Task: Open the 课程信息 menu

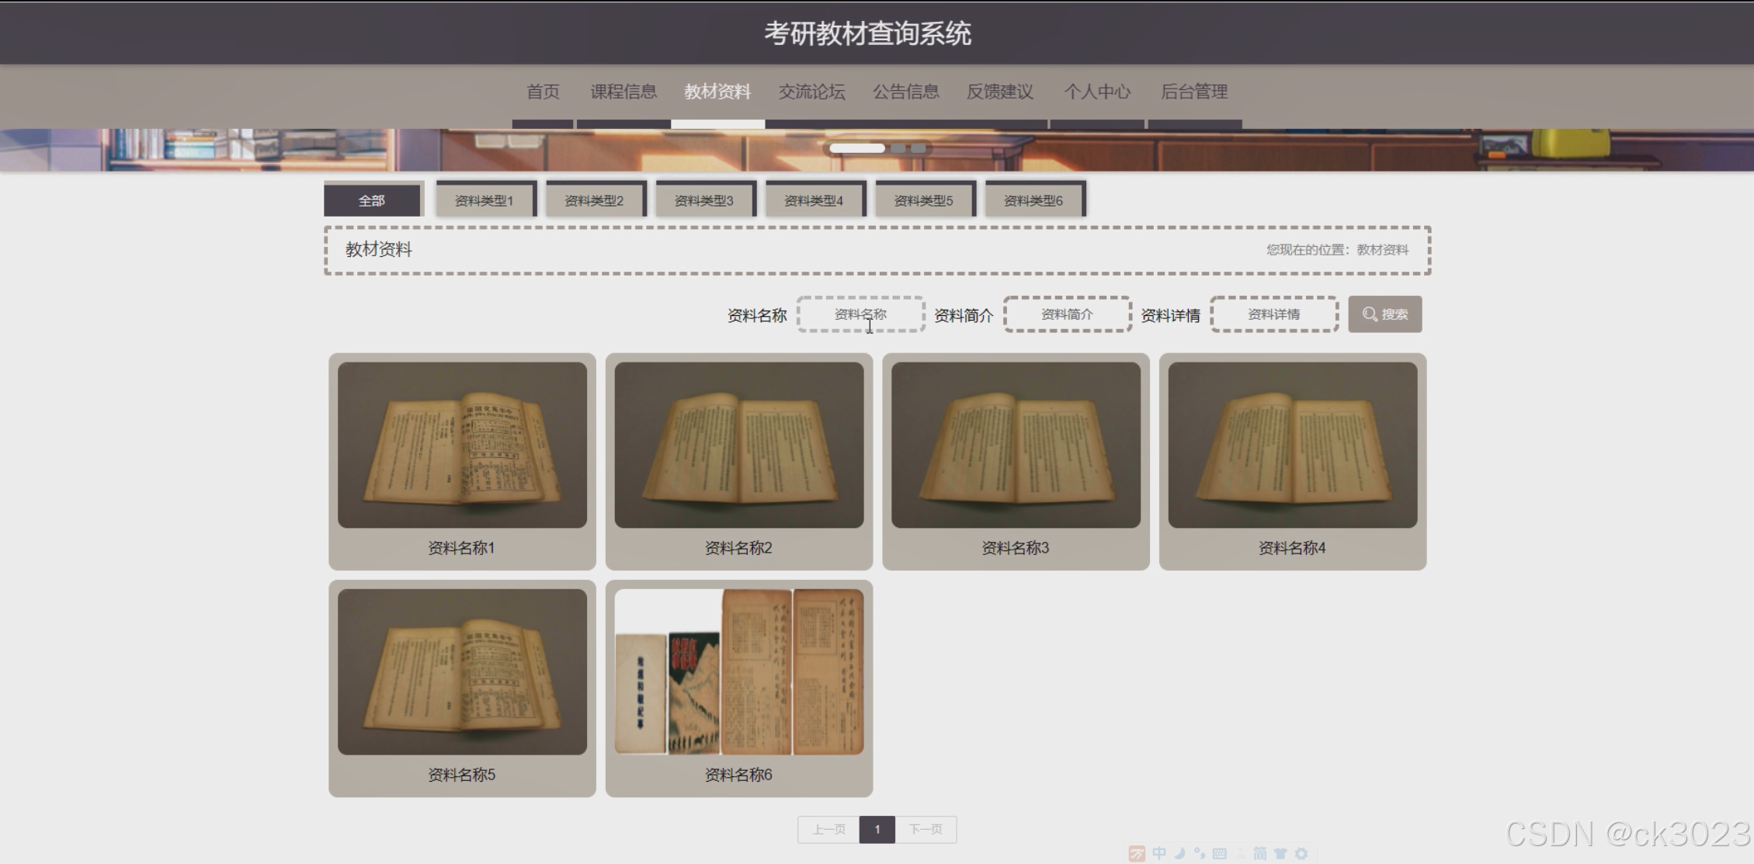Action: pos(623,92)
